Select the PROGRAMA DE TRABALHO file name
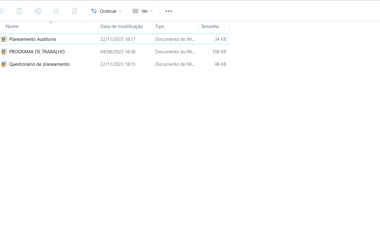 click(x=37, y=52)
